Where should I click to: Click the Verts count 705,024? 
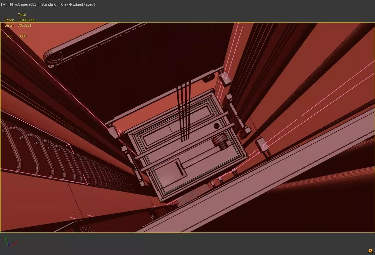pyautogui.click(x=25, y=25)
